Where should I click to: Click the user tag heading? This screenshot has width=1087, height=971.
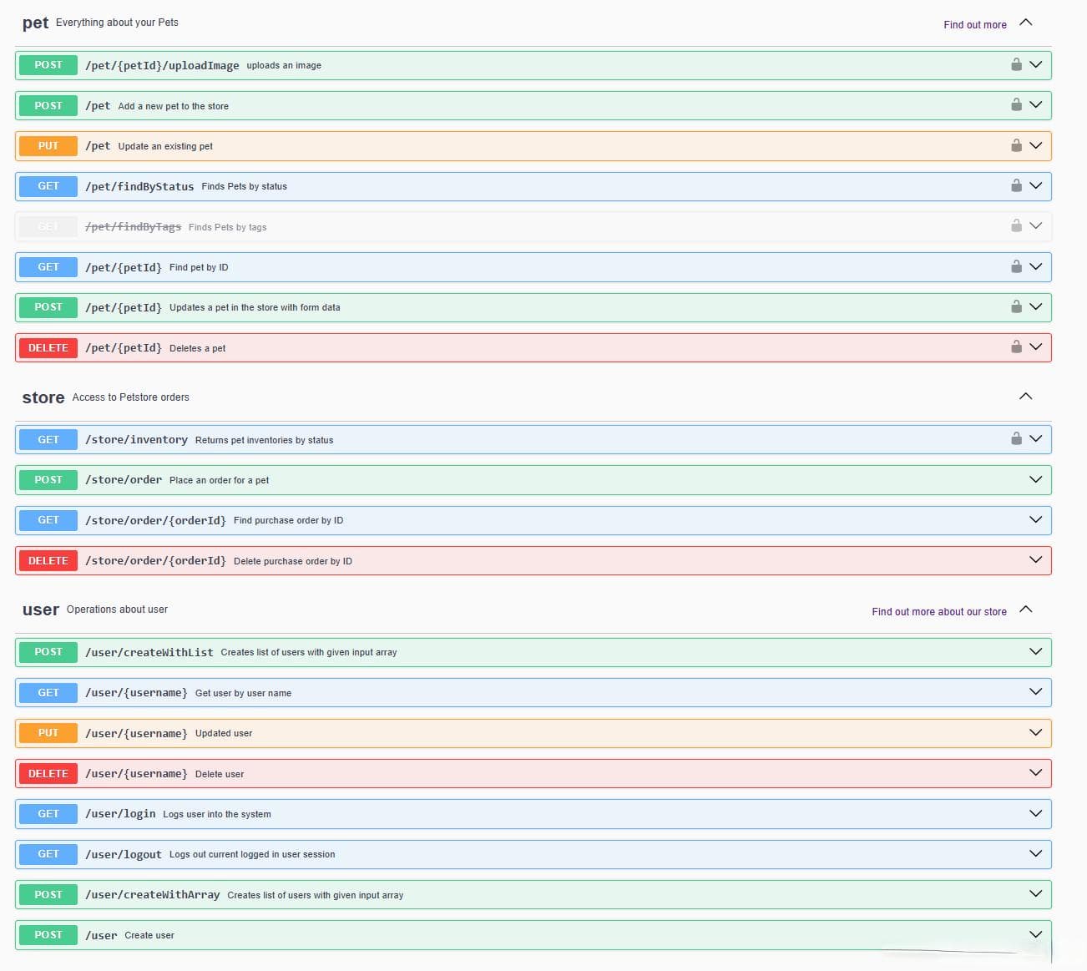click(x=41, y=609)
